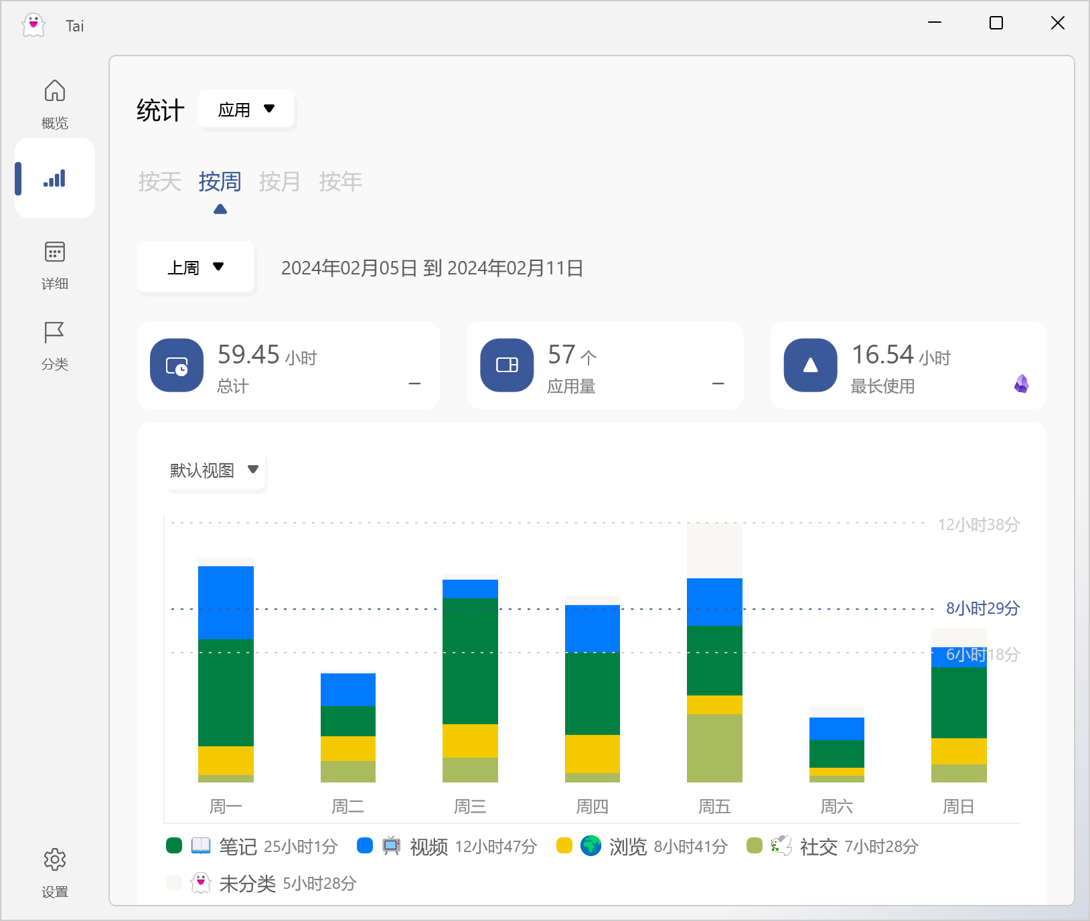Click the 周六 stacked bar
The height and width of the screenshot is (921, 1090).
[x=837, y=744]
